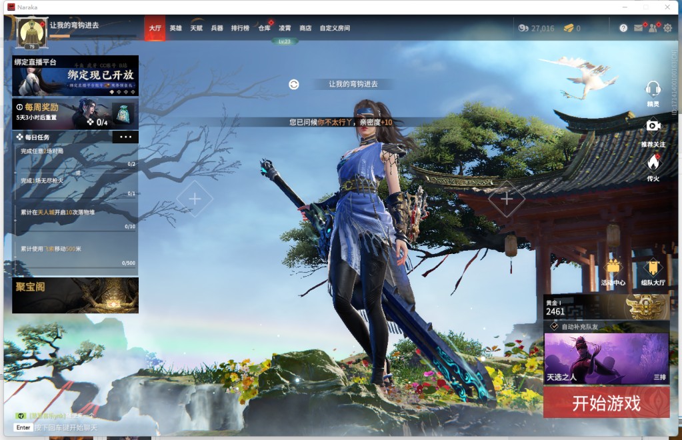Open the 推荐关注 camera icon
Viewport: 682px width, 440px height.
point(653,126)
